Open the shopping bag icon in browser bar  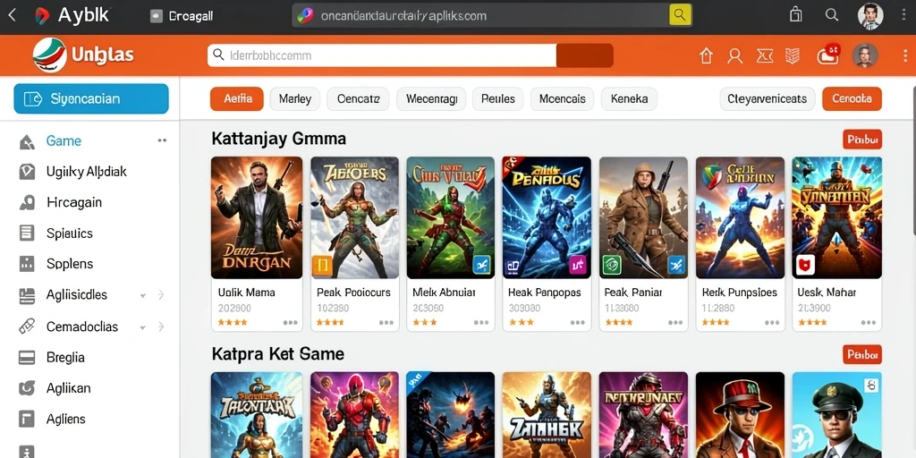795,14
